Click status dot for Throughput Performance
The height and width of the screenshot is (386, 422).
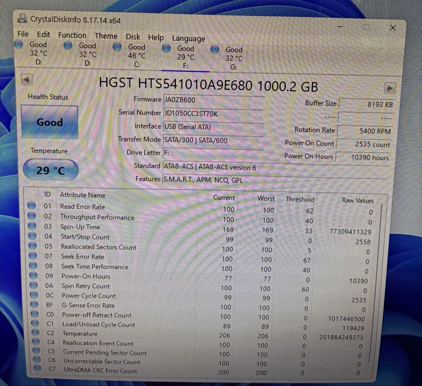pyautogui.click(x=32, y=216)
